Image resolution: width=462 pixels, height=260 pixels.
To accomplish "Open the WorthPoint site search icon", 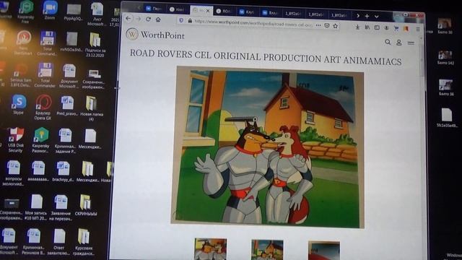I will tap(388, 42).
